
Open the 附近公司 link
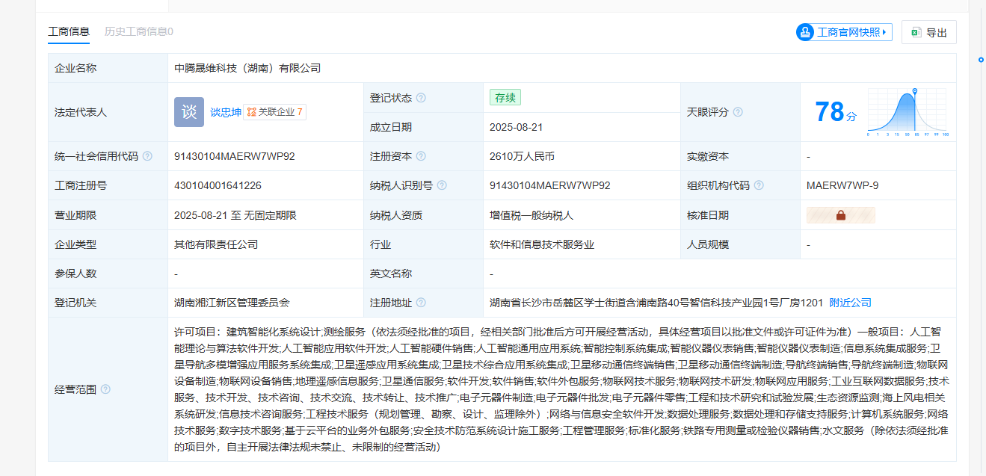click(x=850, y=303)
